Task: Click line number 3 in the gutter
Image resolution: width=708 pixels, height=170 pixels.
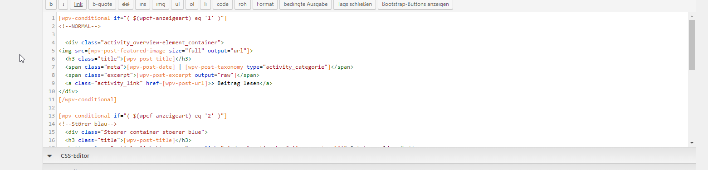Action: point(53,34)
